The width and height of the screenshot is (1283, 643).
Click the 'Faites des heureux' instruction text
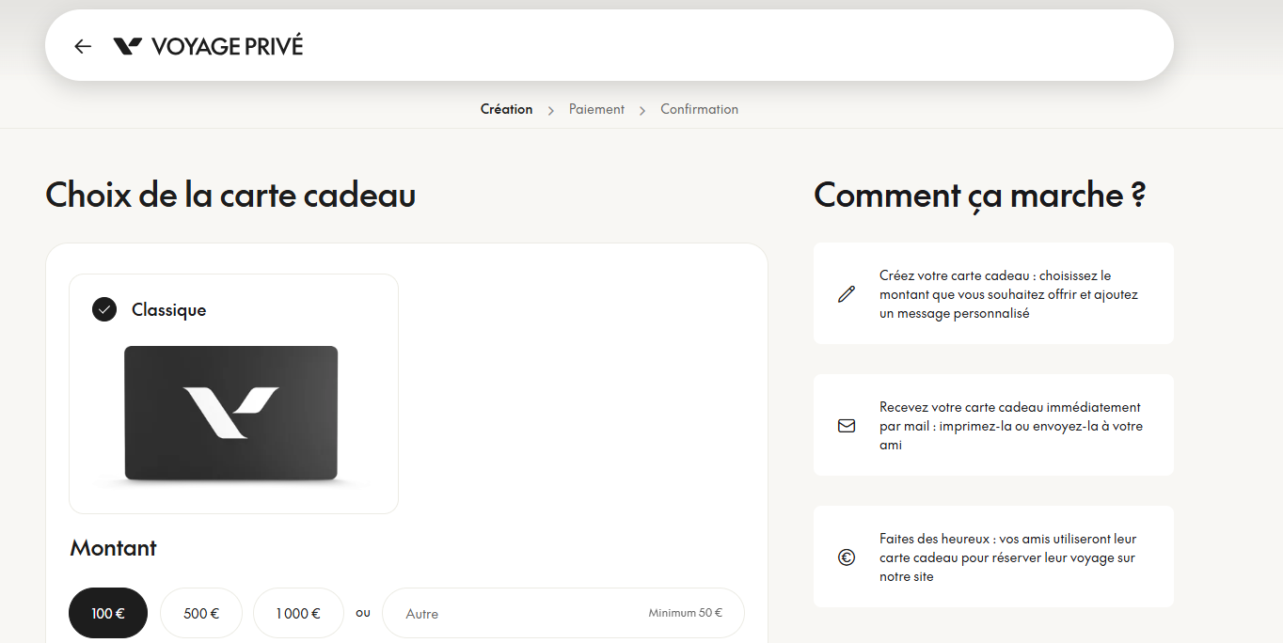[x=1007, y=557]
